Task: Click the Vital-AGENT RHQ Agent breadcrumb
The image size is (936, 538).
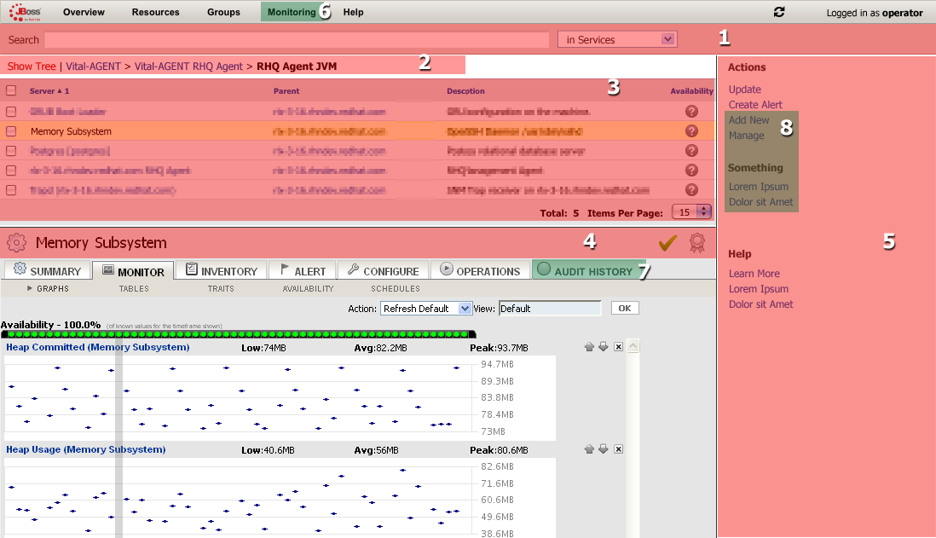Action: click(188, 67)
